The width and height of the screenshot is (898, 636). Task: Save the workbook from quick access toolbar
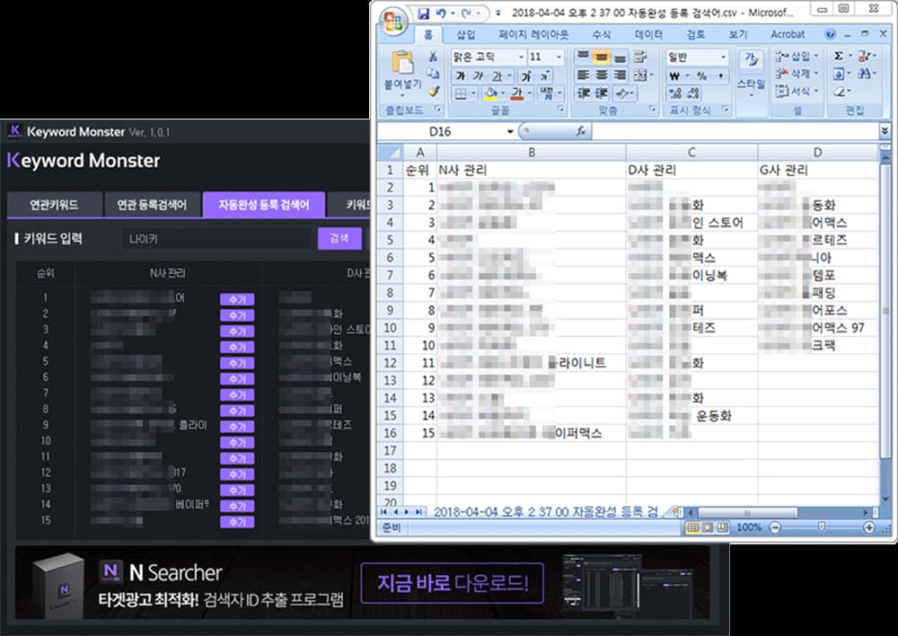(x=423, y=13)
